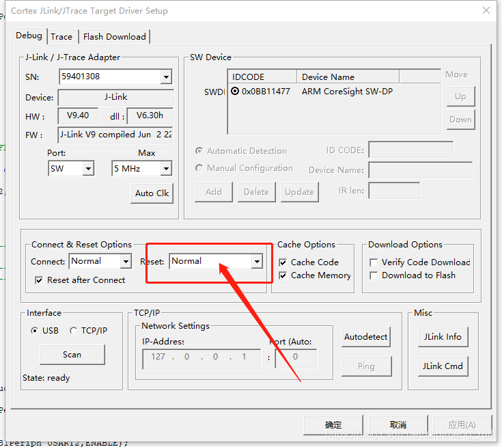Screen dimensions: 502x447
Task: Switch to the Debug tab
Action: pos(29,36)
